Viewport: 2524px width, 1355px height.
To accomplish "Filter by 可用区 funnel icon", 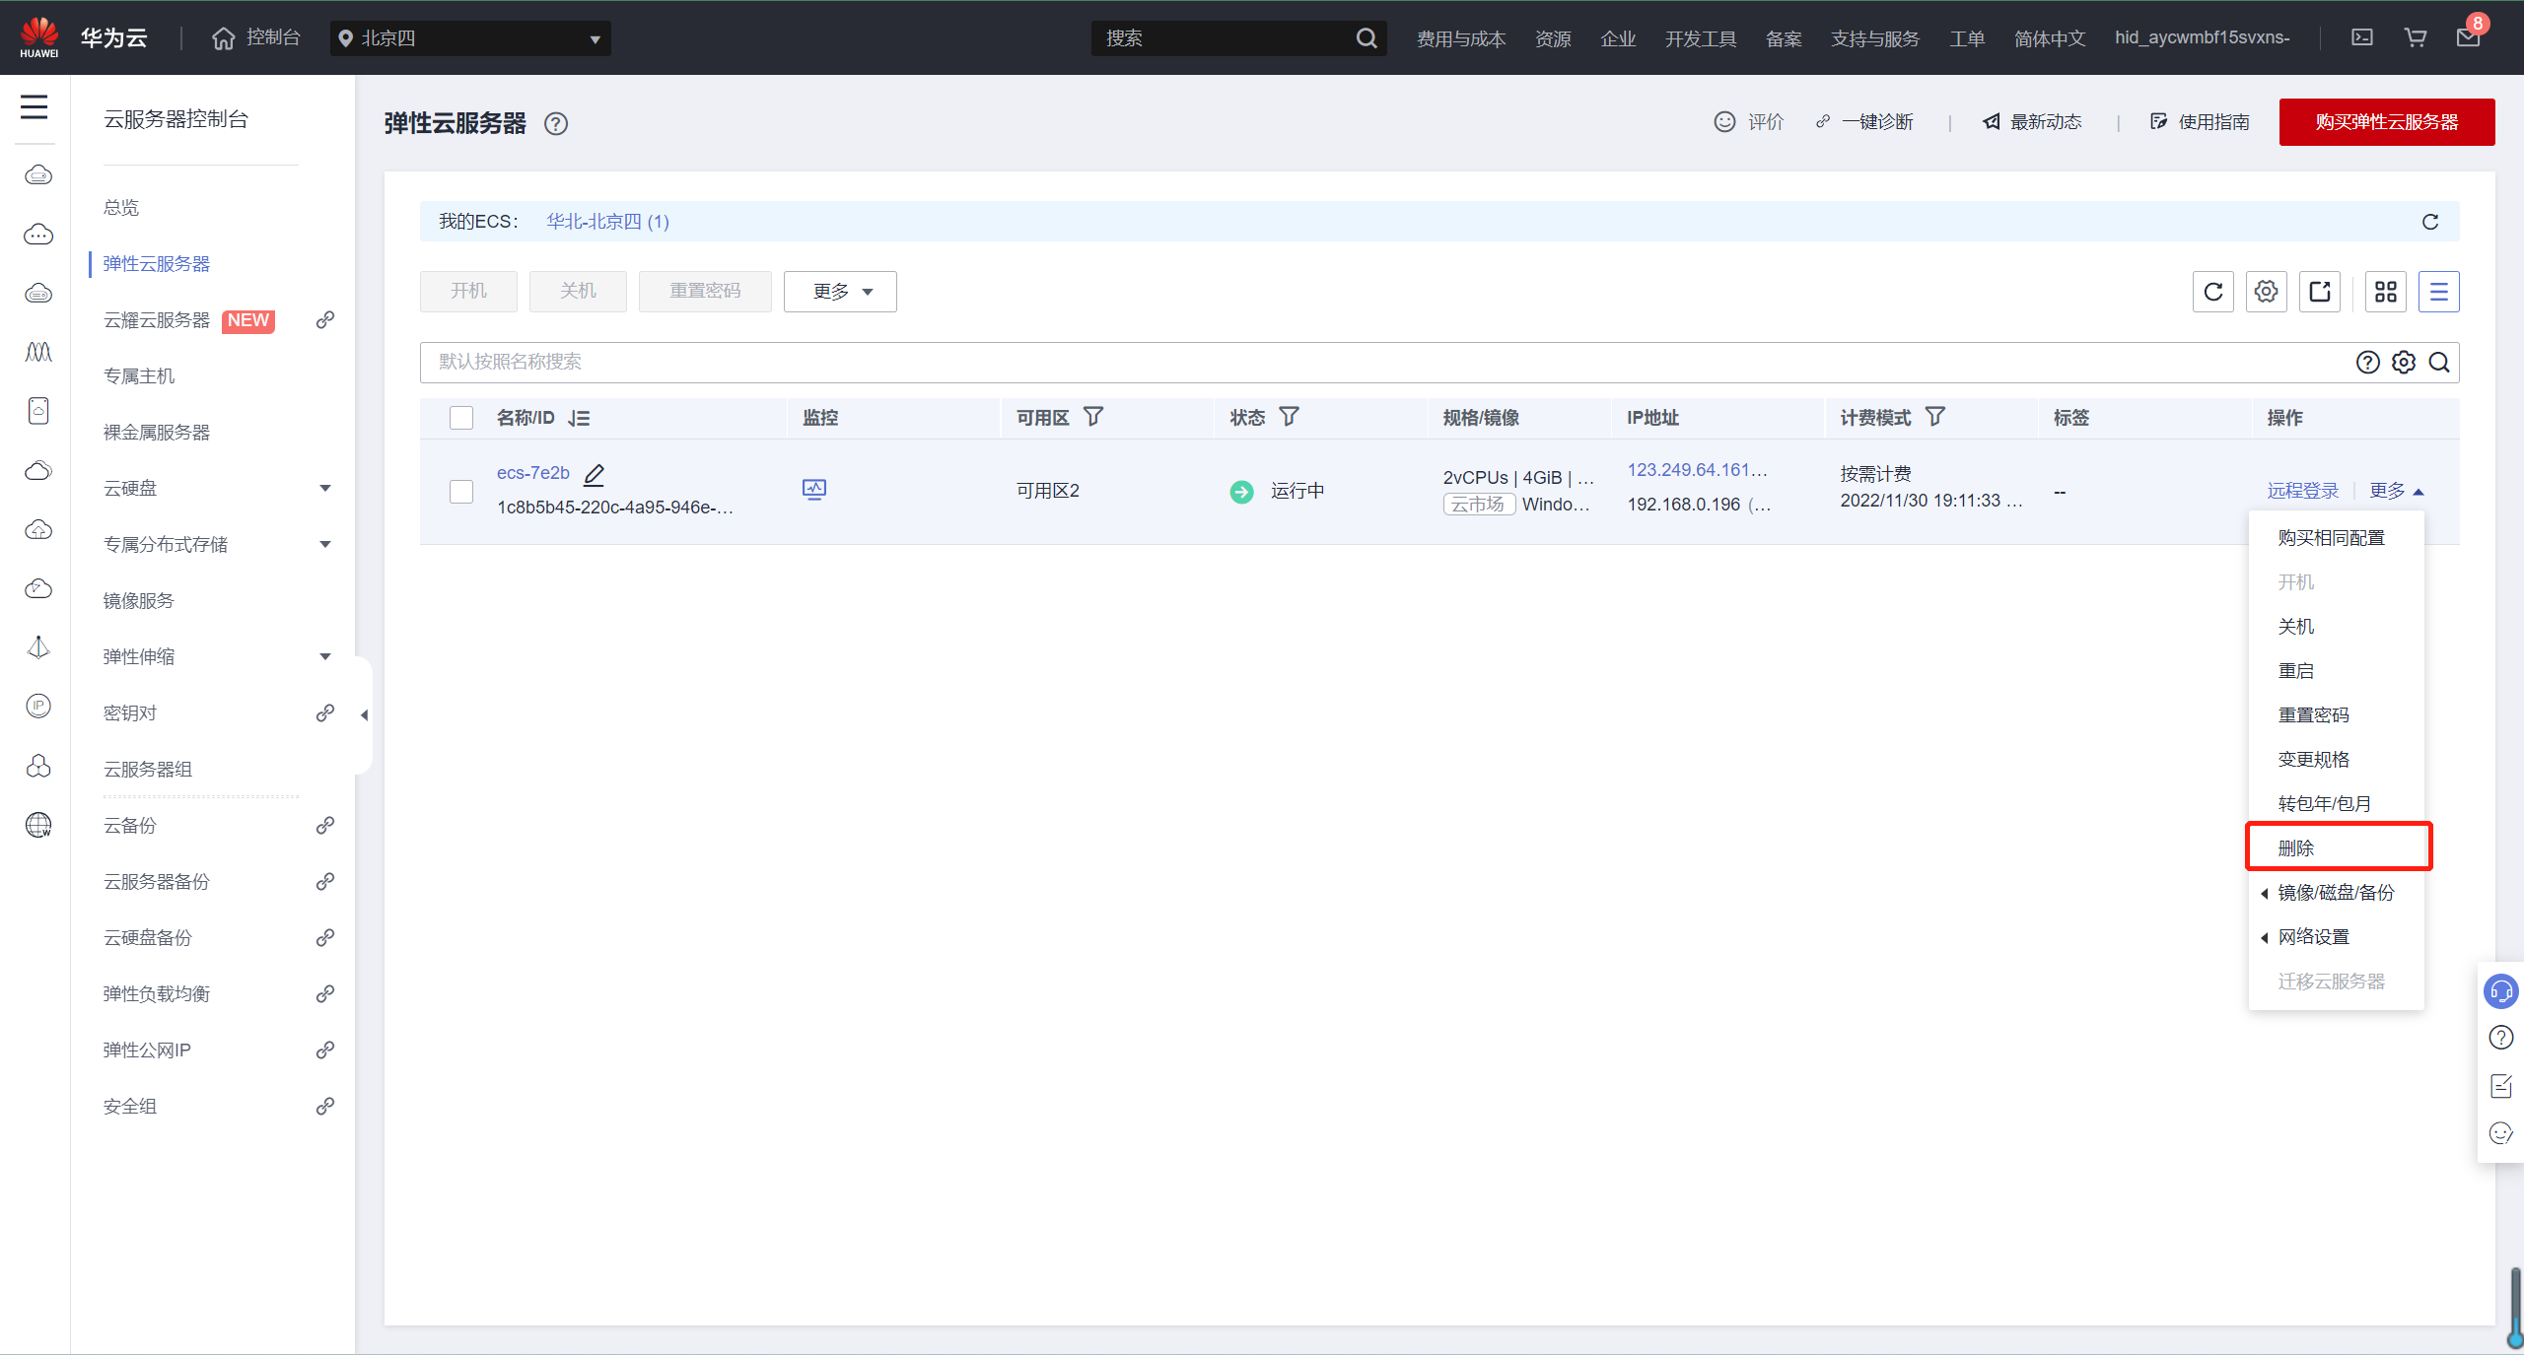I will tap(1093, 417).
